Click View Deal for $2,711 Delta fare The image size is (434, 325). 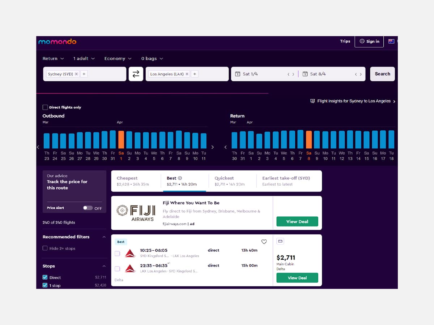tap(297, 278)
